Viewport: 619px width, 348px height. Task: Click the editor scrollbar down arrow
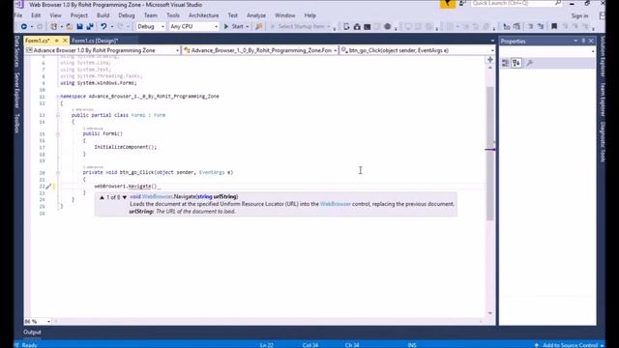tap(490, 313)
